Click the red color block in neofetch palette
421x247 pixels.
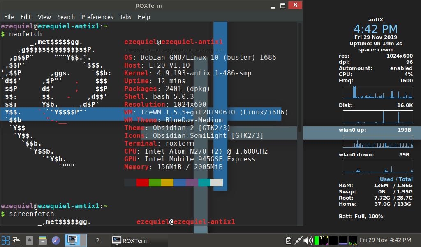(x=143, y=182)
